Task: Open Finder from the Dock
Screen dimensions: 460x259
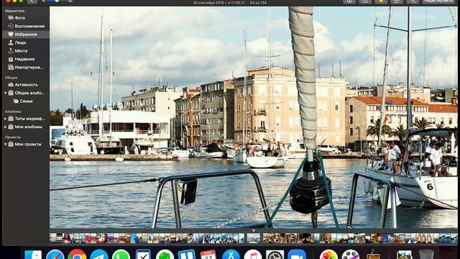Action: [x=33, y=255]
